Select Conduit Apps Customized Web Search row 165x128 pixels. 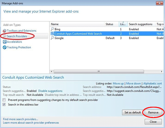point(107,34)
